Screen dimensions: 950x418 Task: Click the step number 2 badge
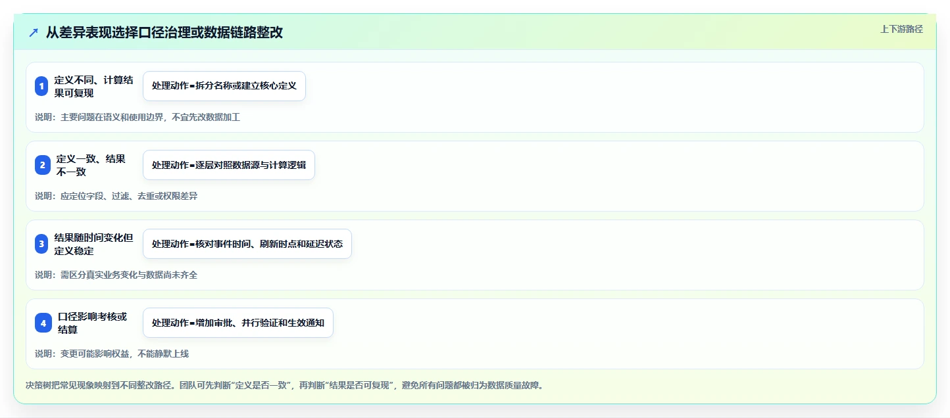[x=42, y=165]
